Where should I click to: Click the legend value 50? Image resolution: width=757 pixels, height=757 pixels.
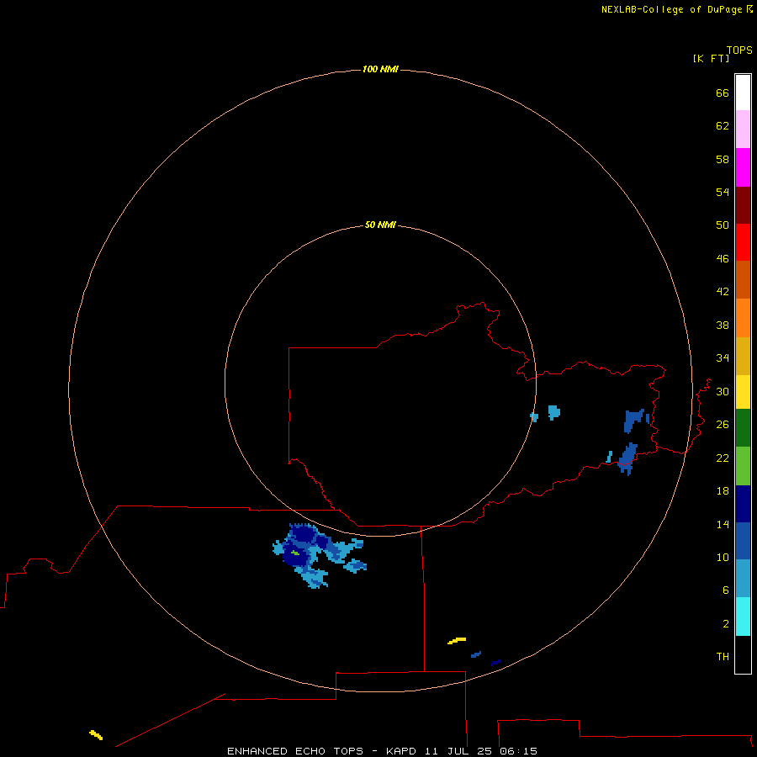723,225
